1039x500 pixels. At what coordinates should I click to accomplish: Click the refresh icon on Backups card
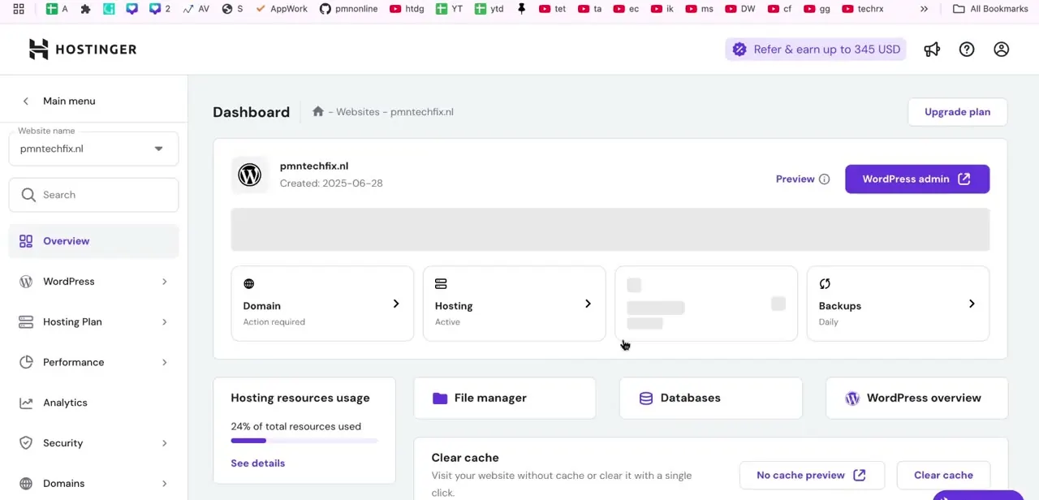[825, 284]
